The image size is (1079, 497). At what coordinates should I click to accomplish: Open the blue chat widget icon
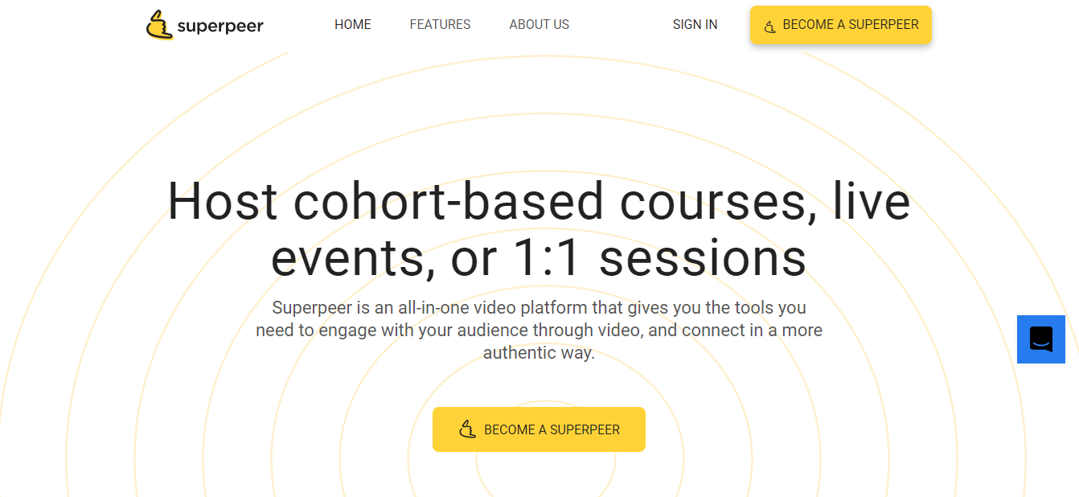click(x=1040, y=339)
